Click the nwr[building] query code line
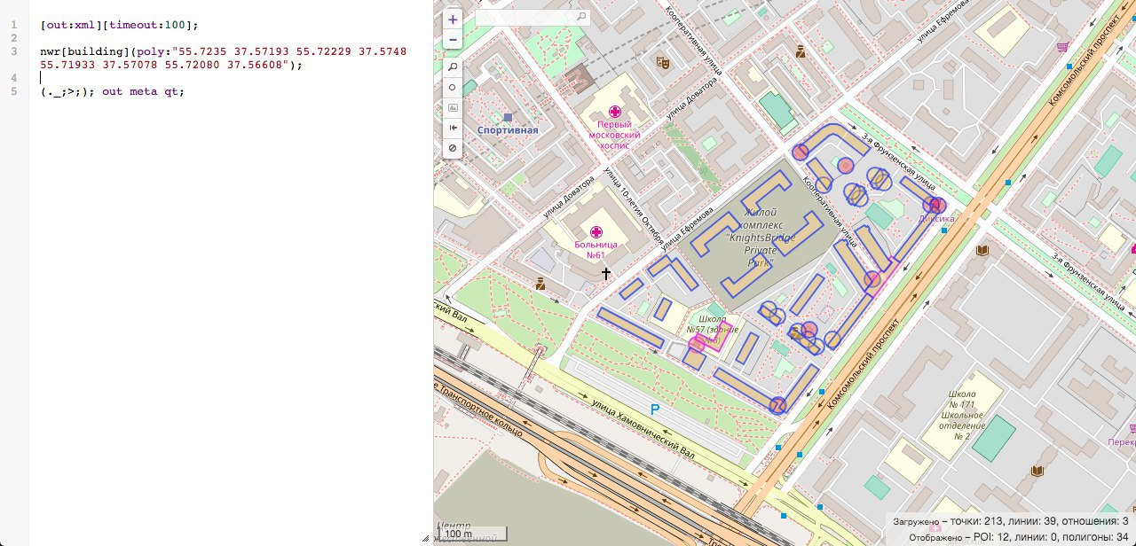1136x546 pixels. [224, 51]
